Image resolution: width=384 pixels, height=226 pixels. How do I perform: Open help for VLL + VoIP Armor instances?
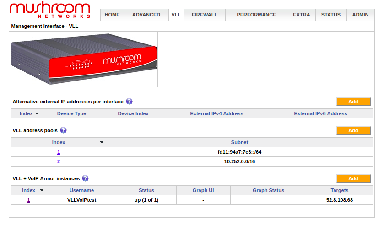pyautogui.click(x=85, y=178)
